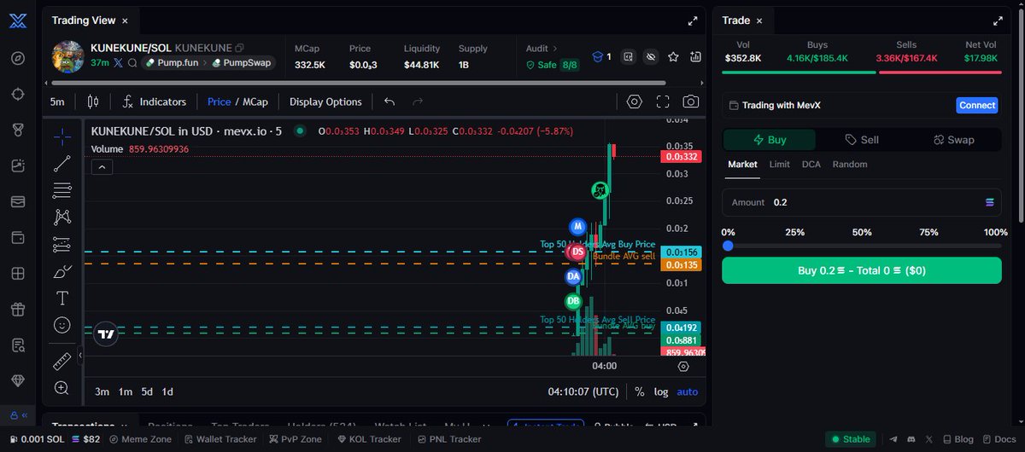
Task: Select the XABCD pattern tool
Action: click(x=62, y=217)
